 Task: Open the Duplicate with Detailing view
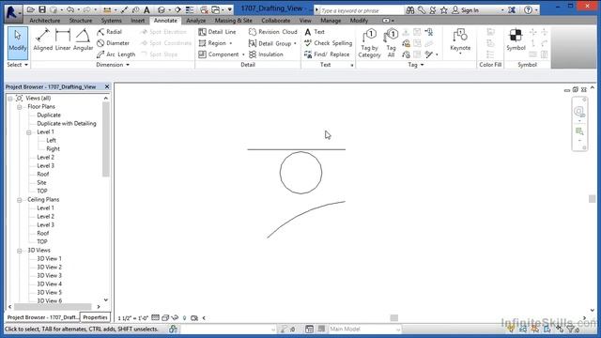tap(67, 123)
